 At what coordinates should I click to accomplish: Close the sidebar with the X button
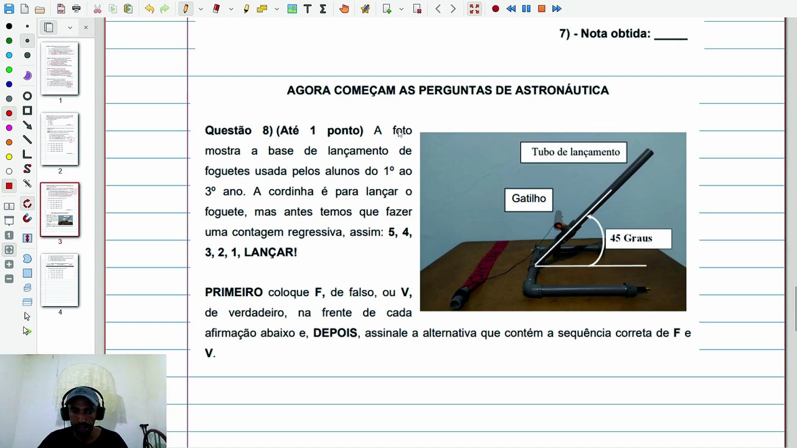(x=86, y=27)
